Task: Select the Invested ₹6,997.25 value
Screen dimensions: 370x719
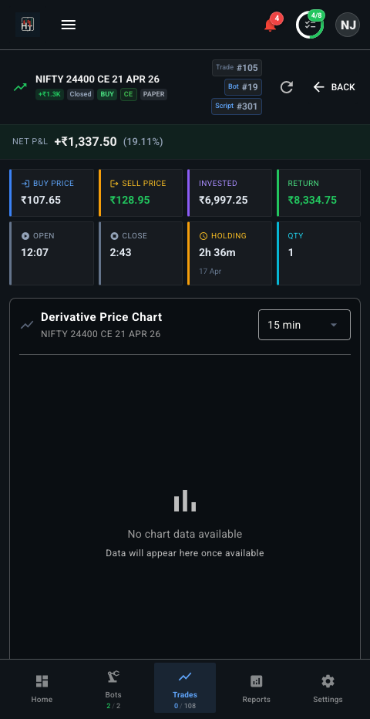Action: click(x=223, y=200)
